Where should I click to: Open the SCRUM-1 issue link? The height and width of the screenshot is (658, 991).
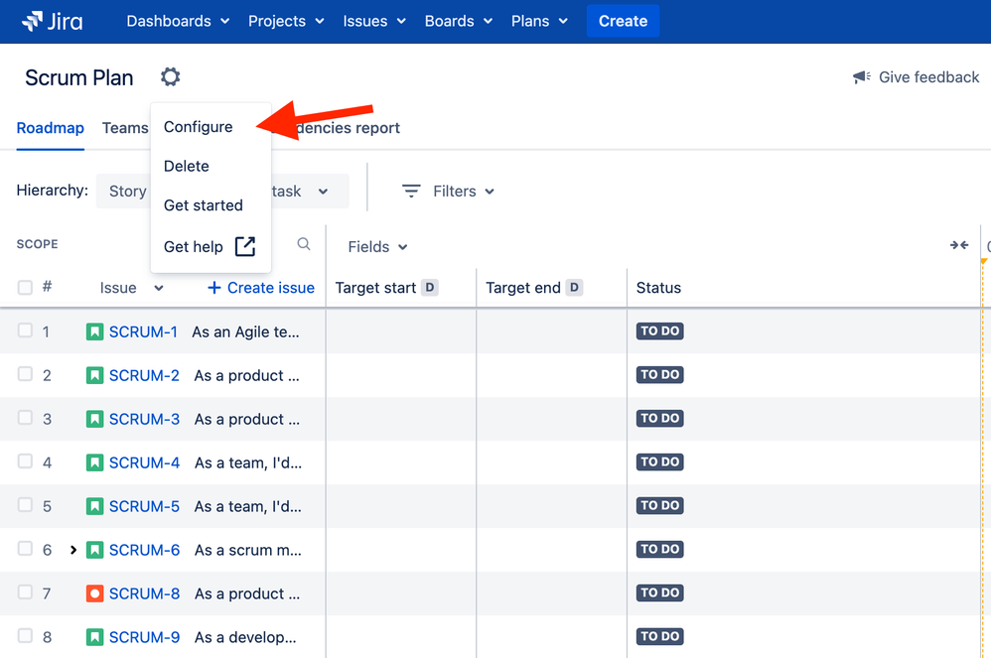click(143, 332)
